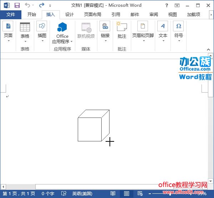
Task: Click the proofing check icon in status bar
Action: (x=64, y=193)
